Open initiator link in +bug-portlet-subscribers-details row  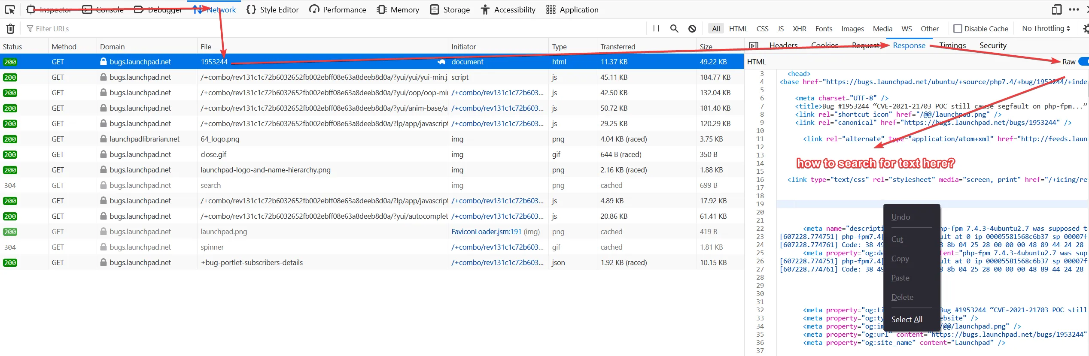click(x=497, y=262)
